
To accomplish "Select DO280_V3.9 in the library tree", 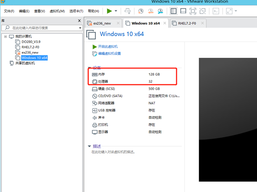I will point(31,42).
